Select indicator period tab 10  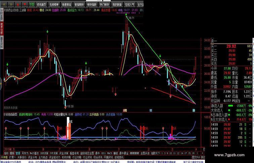click(x=171, y=153)
